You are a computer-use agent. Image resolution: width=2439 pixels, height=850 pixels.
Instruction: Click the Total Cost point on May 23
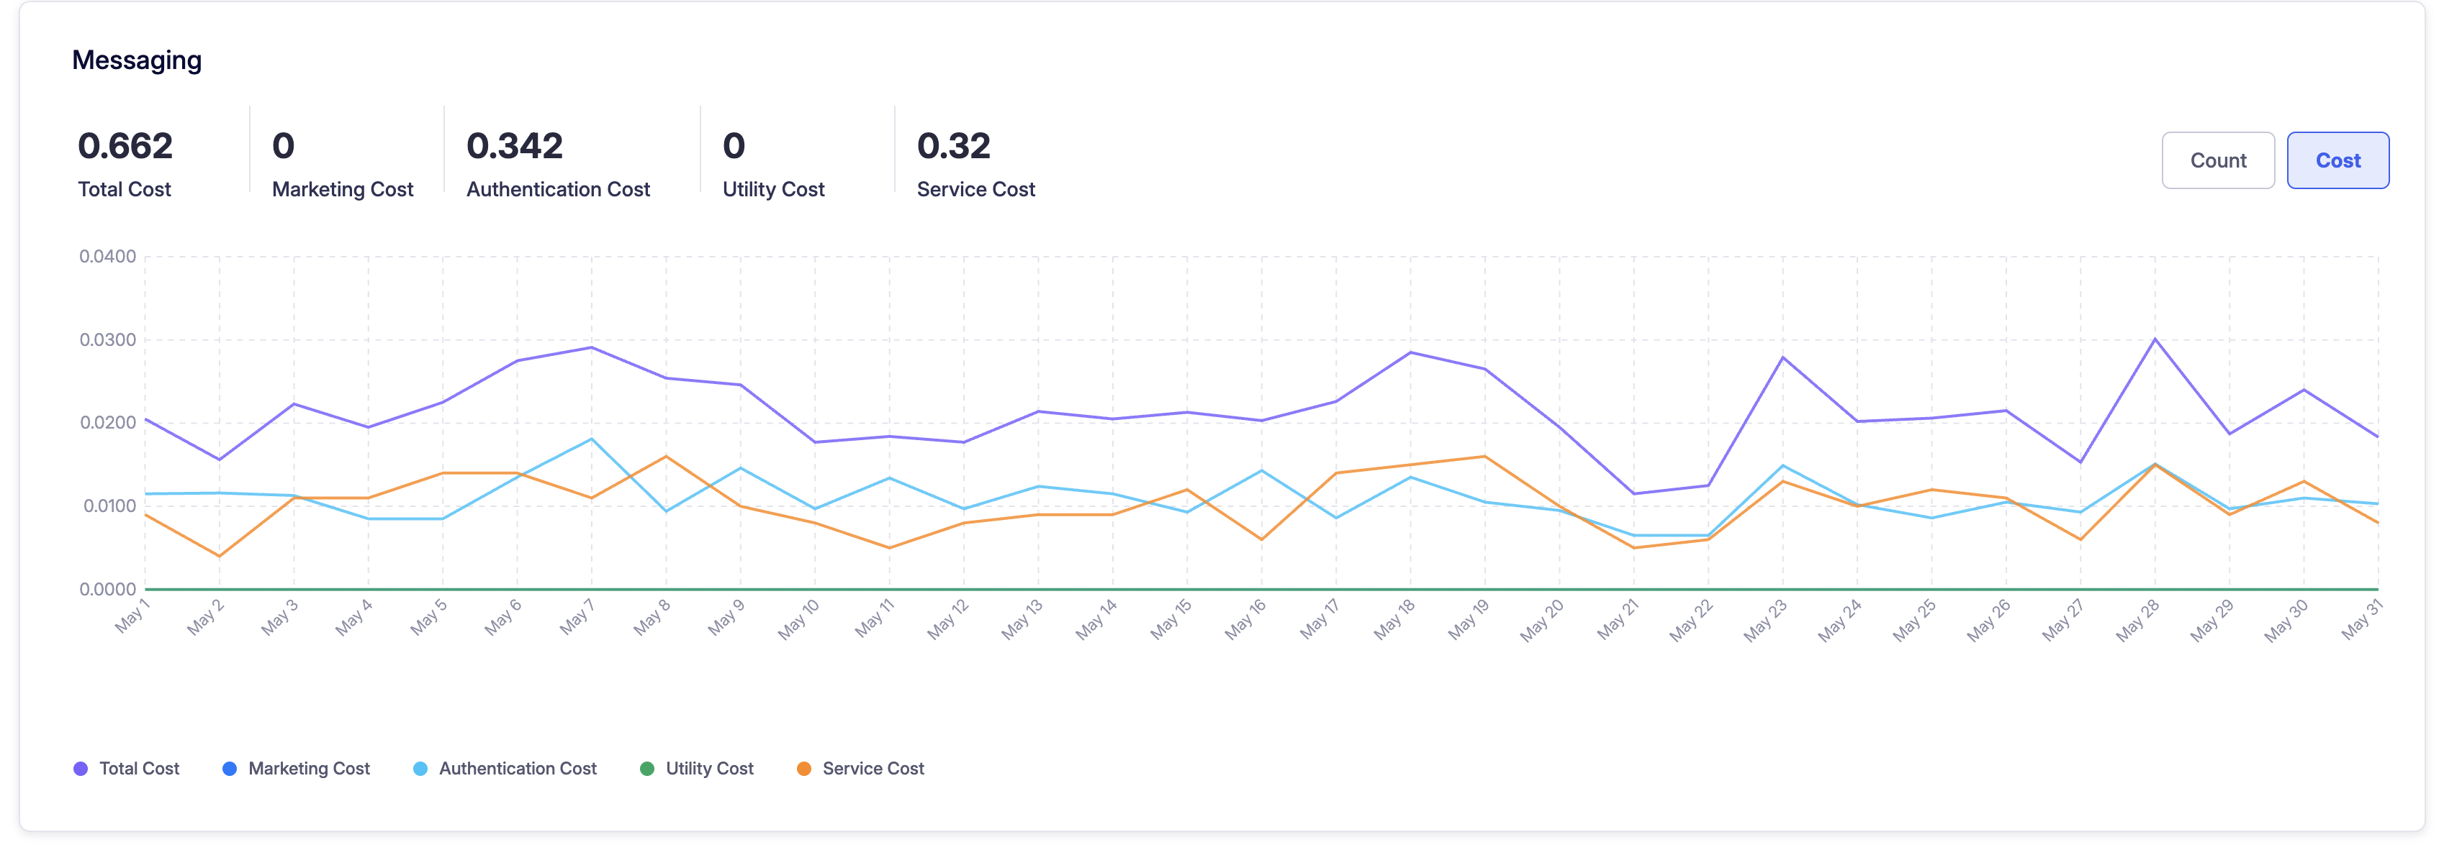(1783, 357)
